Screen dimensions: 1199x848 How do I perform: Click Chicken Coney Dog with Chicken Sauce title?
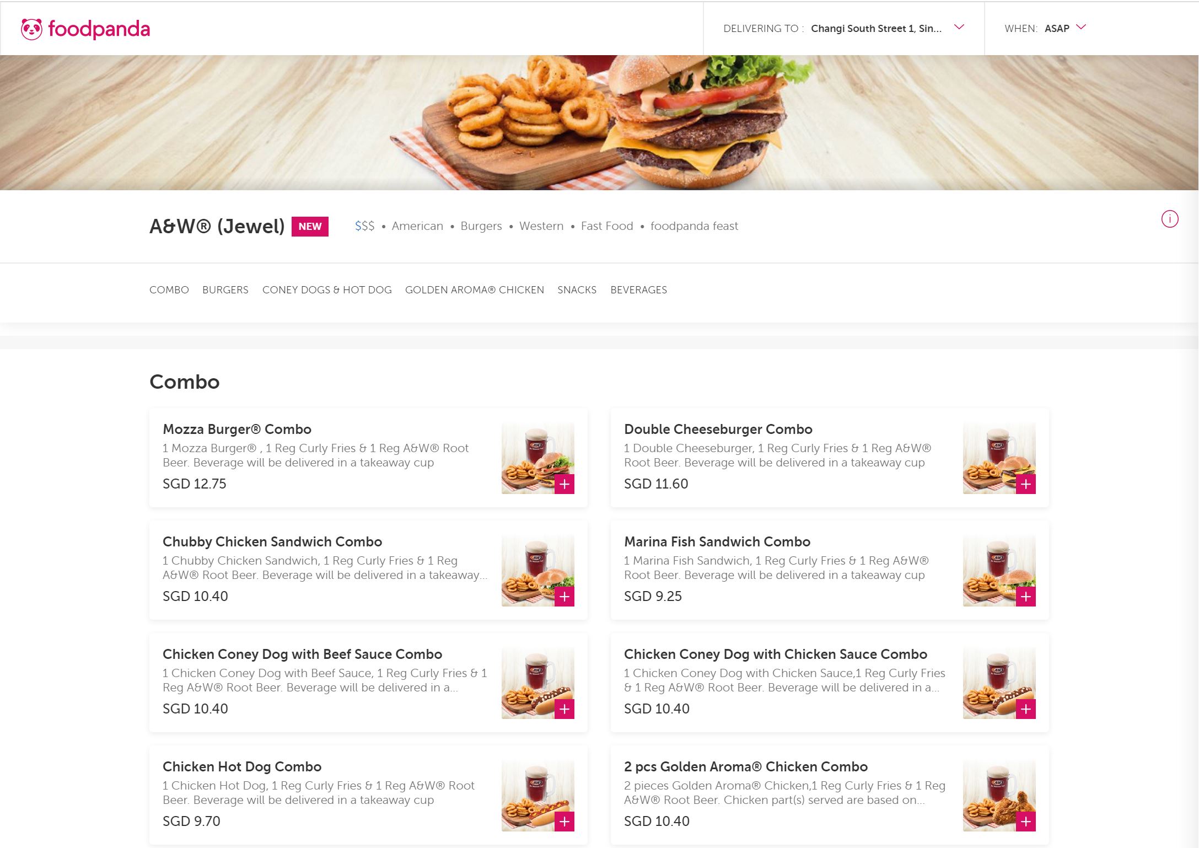[776, 654]
